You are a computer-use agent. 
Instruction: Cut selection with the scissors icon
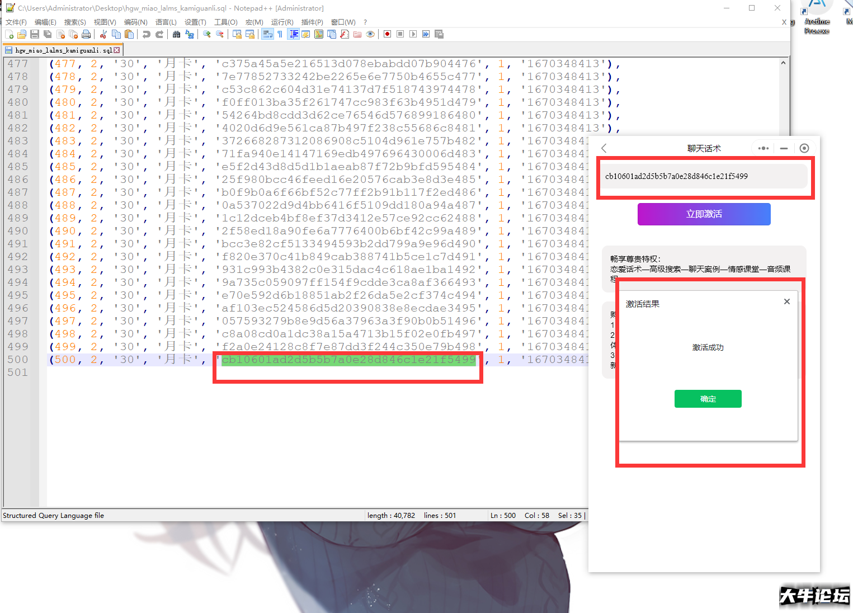[103, 34]
